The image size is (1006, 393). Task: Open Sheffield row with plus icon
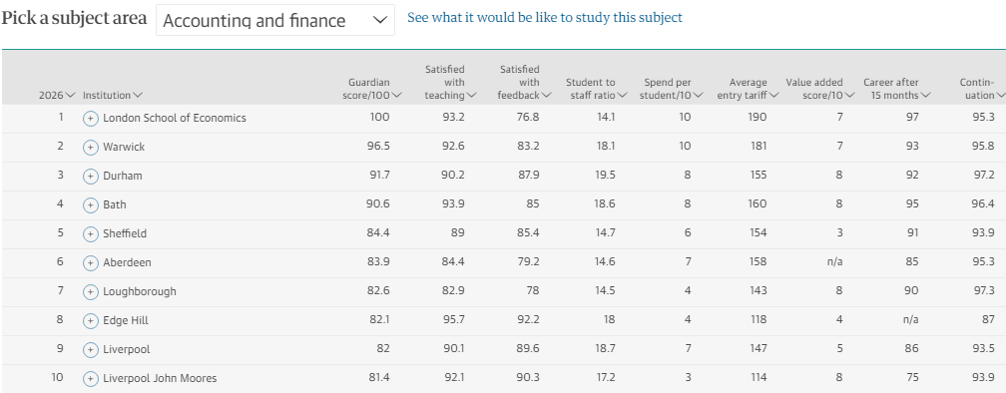click(91, 234)
